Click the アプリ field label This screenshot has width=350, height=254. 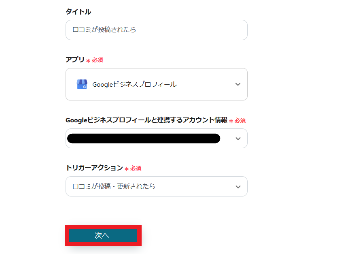[75, 60]
